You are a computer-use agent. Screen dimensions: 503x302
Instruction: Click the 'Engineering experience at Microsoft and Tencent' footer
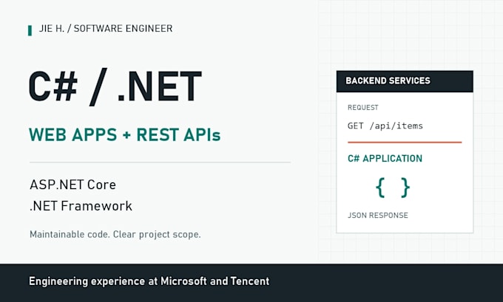tap(149, 281)
